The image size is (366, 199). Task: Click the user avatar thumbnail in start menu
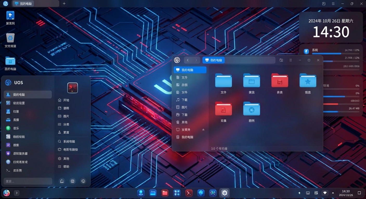tap(73, 88)
